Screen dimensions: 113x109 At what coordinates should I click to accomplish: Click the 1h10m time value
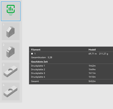coord(92,77)
